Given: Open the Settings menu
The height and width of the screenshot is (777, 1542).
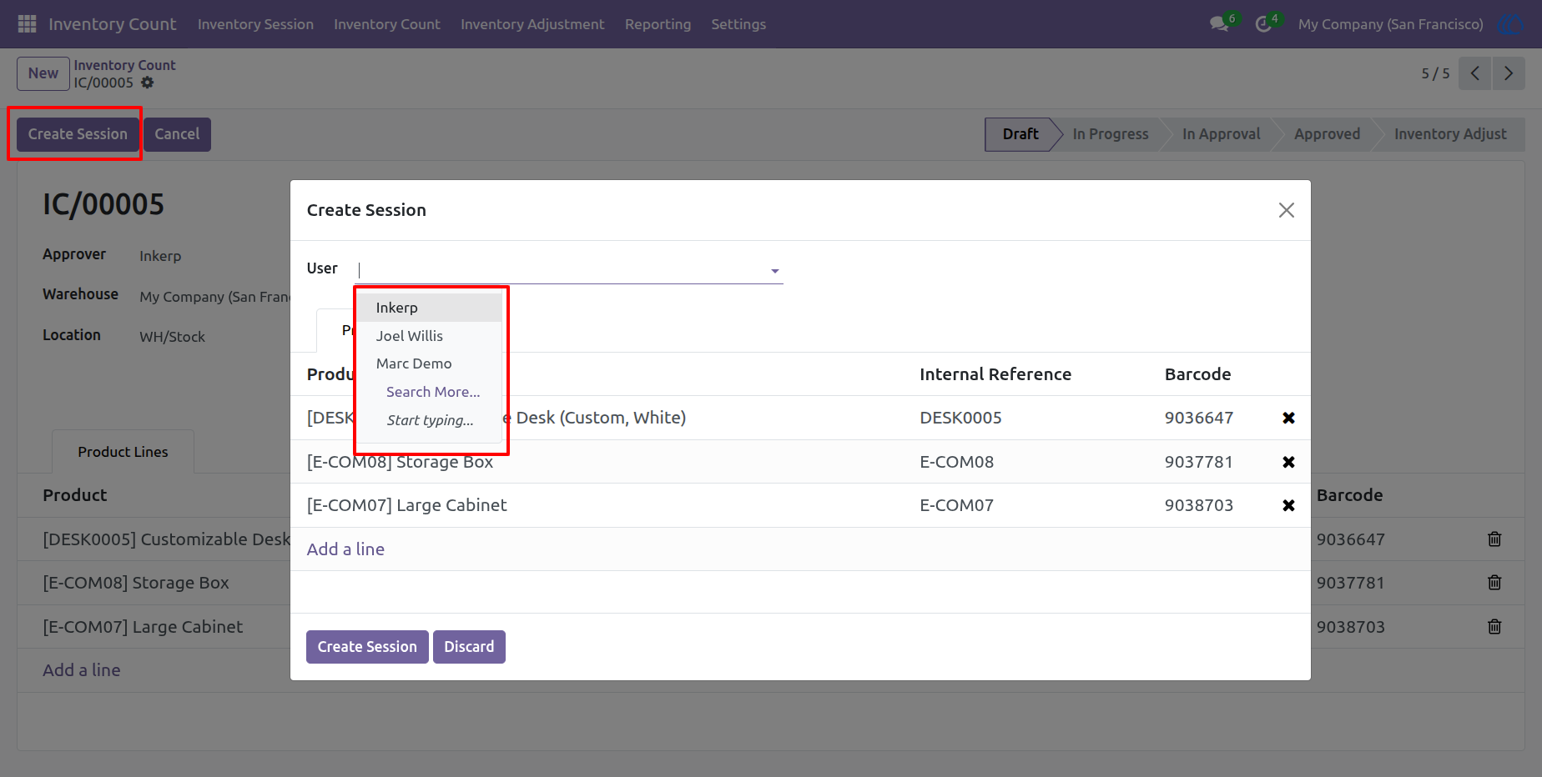Looking at the screenshot, I should [x=738, y=24].
